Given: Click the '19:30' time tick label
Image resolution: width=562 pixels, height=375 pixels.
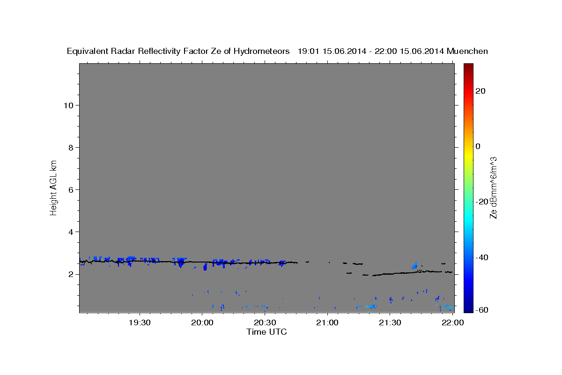Looking at the screenshot, I should point(140,322).
